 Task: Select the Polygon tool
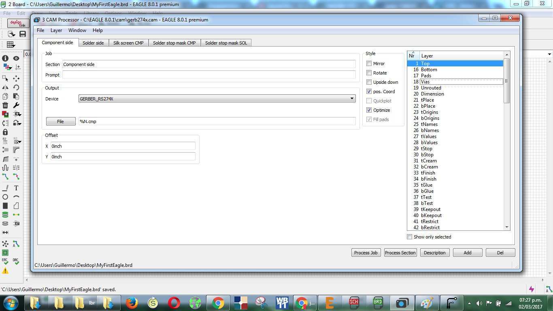point(16,206)
